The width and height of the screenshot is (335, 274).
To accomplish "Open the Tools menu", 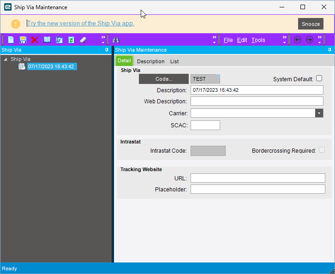I will (258, 40).
